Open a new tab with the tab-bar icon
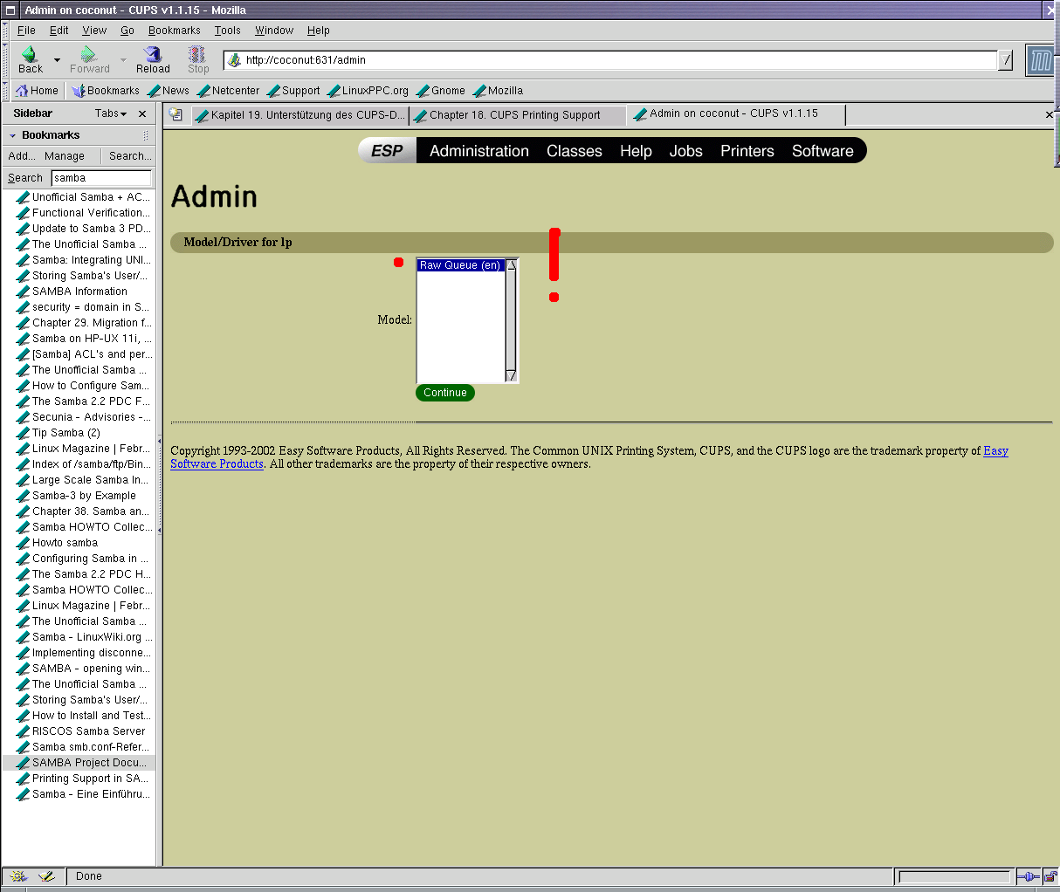The width and height of the screenshot is (1060, 892). click(176, 114)
